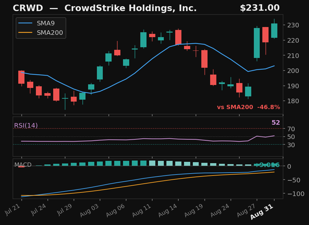This screenshot has width=309, height=225.
Task: Click the 190 price axis label
Action: coord(293,86)
